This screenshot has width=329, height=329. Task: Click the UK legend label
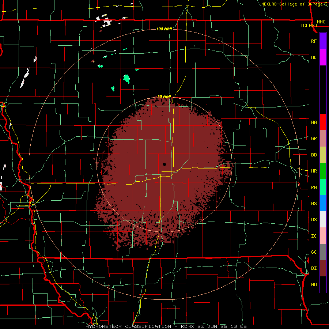[314, 57]
